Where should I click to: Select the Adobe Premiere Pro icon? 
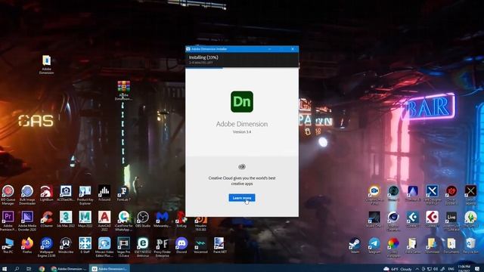pos(8,221)
